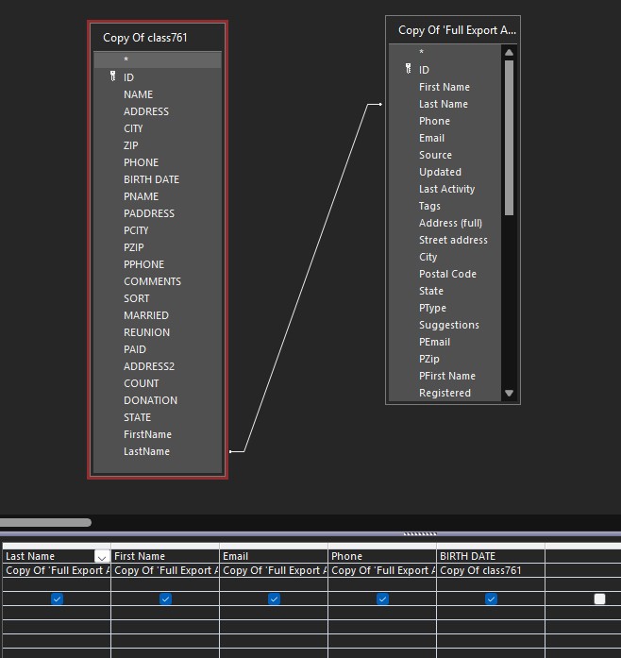Open the Last Name field dropdown in grid
The width and height of the screenshot is (621, 658).
(x=102, y=557)
